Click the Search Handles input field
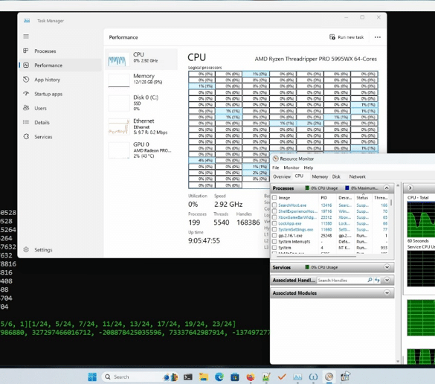This screenshot has width=435, height=384. click(x=341, y=281)
